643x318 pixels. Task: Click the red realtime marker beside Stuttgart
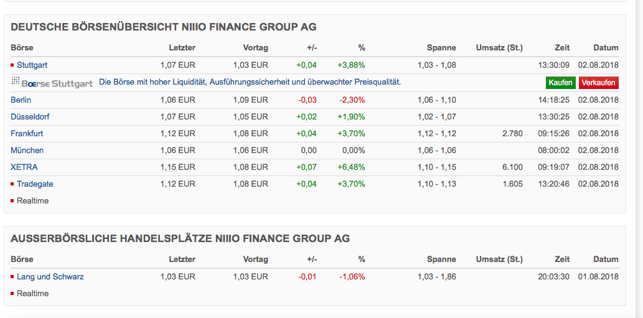pyautogui.click(x=12, y=65)
